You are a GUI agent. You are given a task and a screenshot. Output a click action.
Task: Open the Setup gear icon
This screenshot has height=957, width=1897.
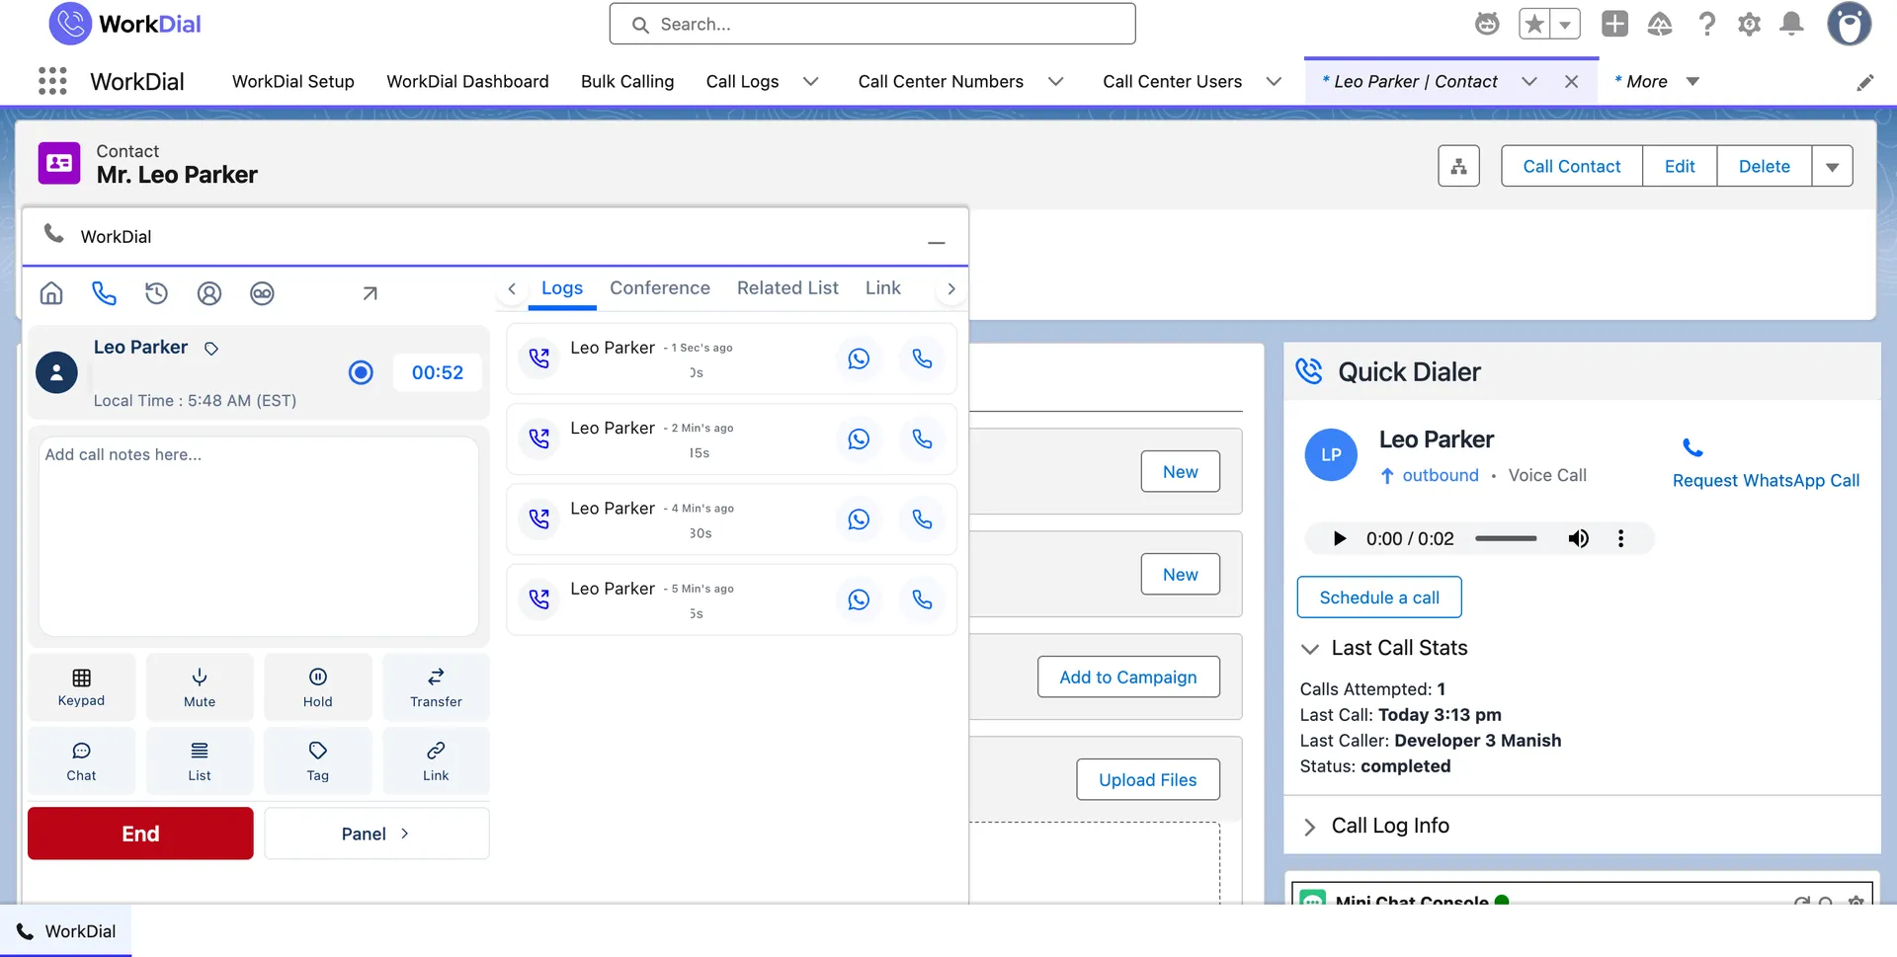1749,24
